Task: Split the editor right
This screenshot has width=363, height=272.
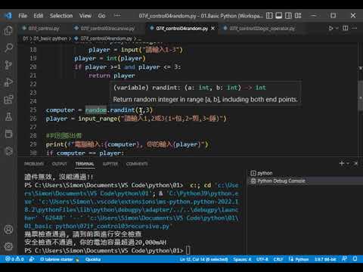Action: click(x=346, y=28)
